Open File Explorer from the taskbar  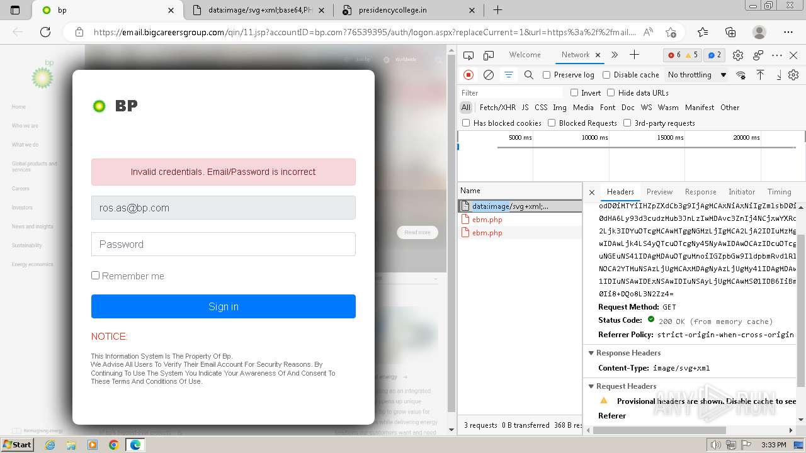click(x=71, y=445)
